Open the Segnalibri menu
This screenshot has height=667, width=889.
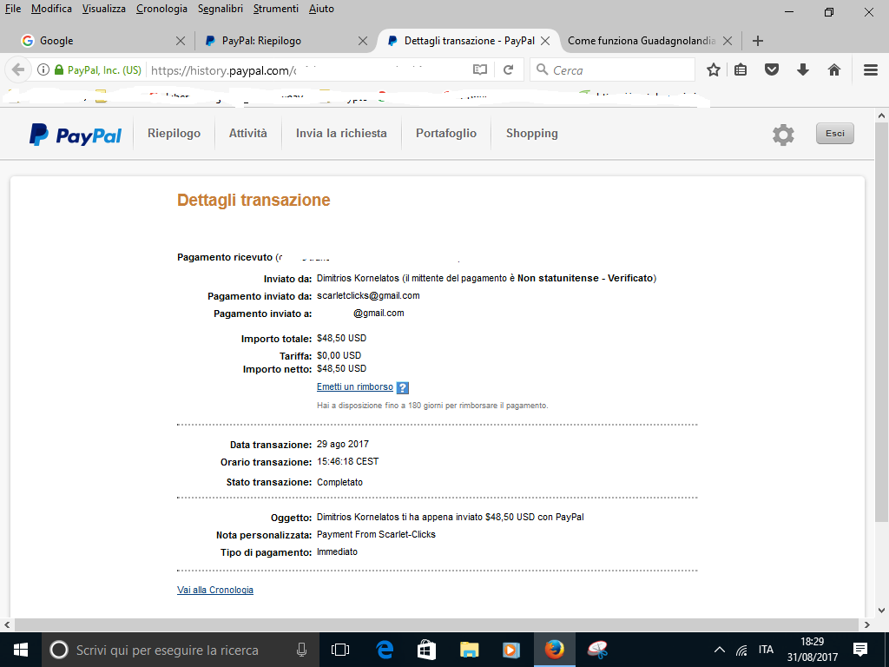(221, 9)
